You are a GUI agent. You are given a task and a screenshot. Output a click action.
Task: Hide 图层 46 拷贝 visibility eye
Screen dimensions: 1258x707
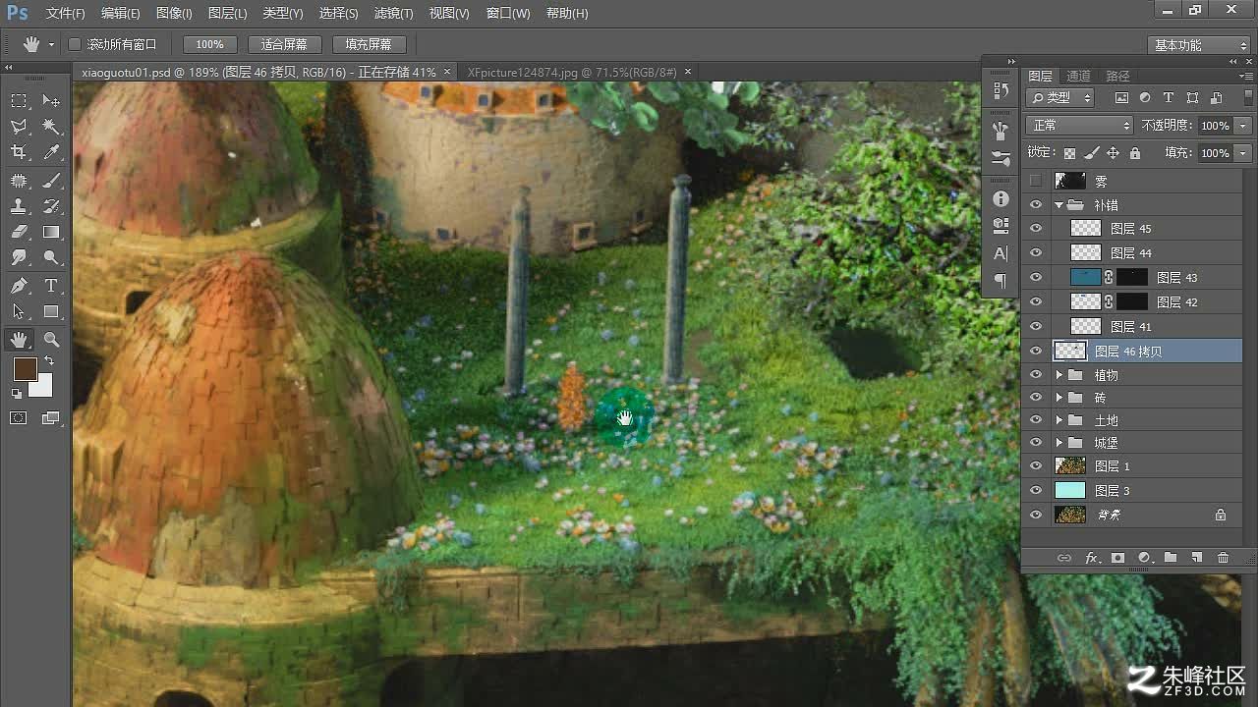[1036, 351]
